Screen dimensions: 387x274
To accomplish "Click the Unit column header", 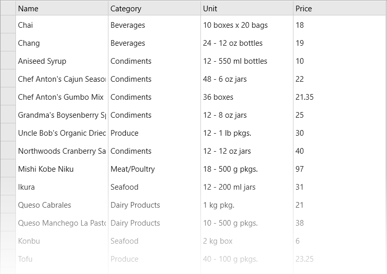I will tap(247, 8).
